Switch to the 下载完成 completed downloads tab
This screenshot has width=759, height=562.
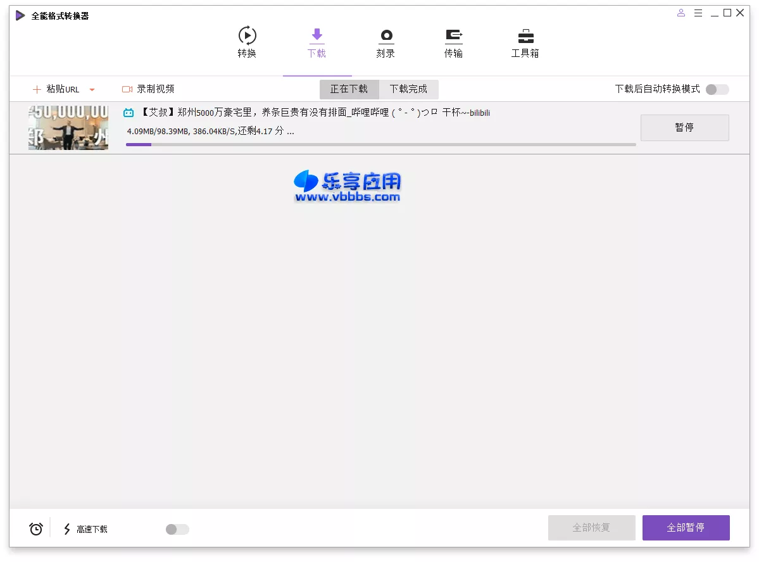coord(408,89)
